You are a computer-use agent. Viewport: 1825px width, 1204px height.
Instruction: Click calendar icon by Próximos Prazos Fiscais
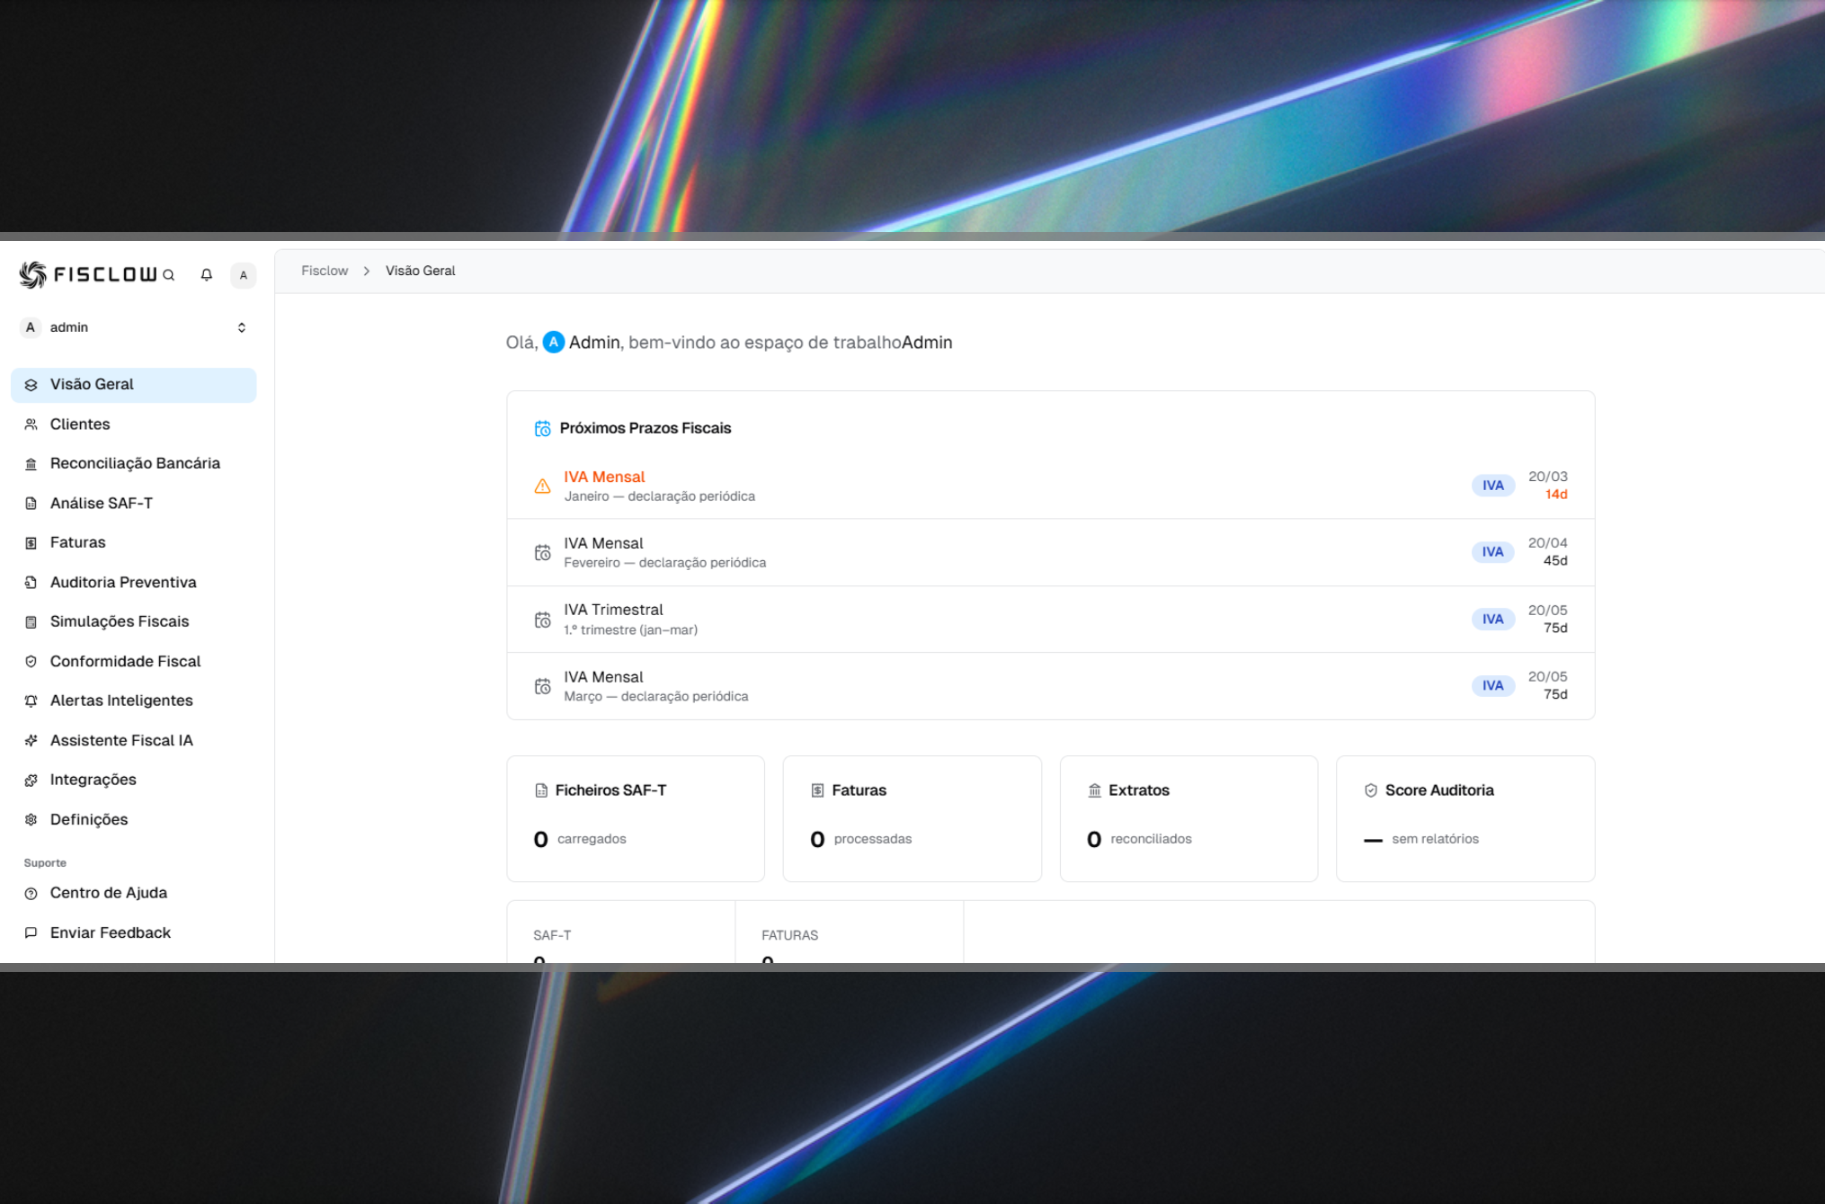pyautogui.click(x=542, y=429)
